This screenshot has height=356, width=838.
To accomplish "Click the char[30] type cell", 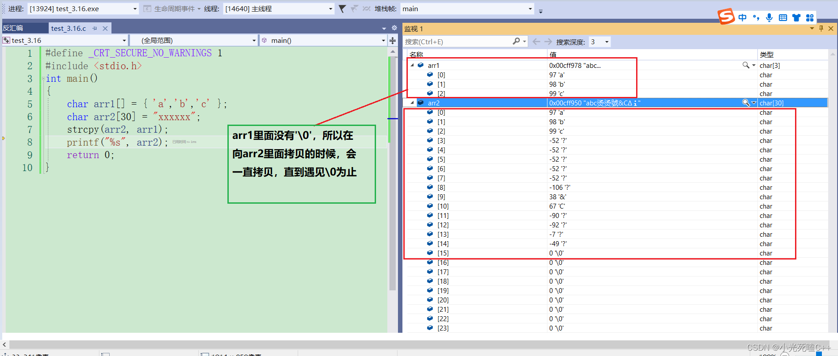I will [x=771, y=103].
